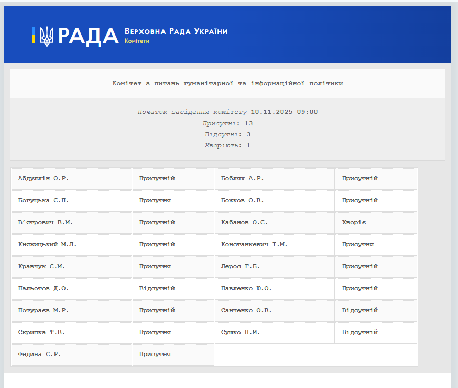Select the meeting start time 10.11.2025 09:00
Image resolution: width=458 pixels, height=388 pixels.
point(284,112)
